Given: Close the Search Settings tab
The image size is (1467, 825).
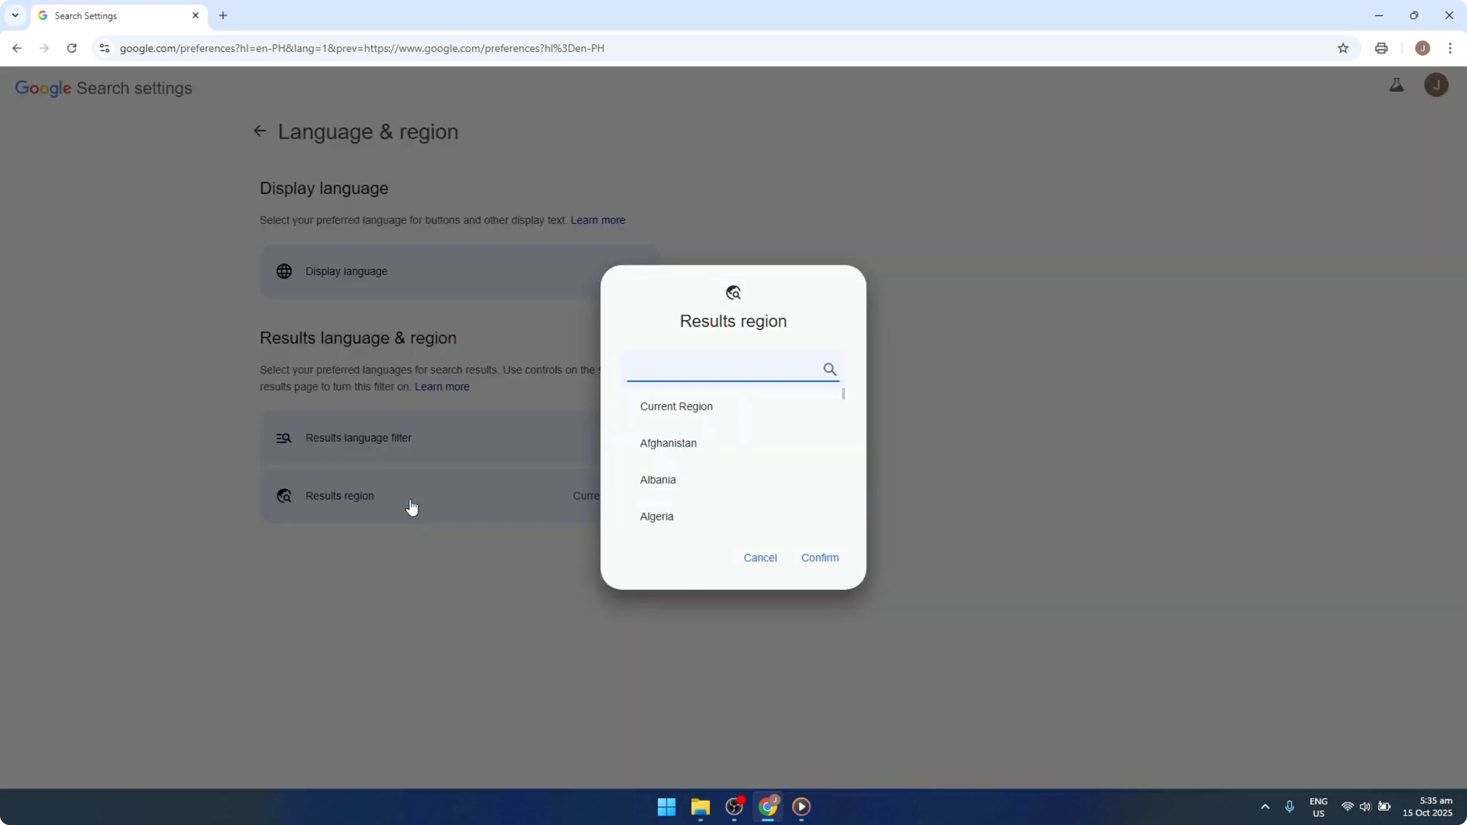Looking at the screenshot, I should click(195, 16).
